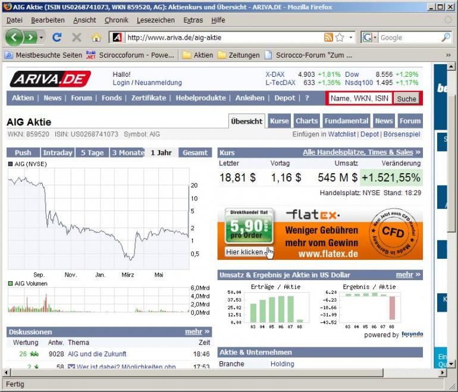Click the facunda logo
This screenshot has width=458, height=392.
tap(412, 334)
